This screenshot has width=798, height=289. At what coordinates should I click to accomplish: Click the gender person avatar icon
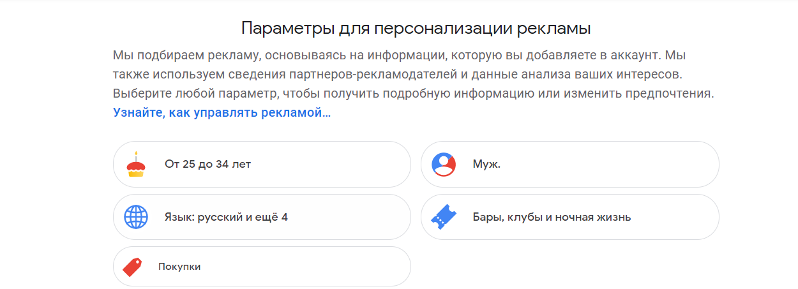click(x=443, y=165)
